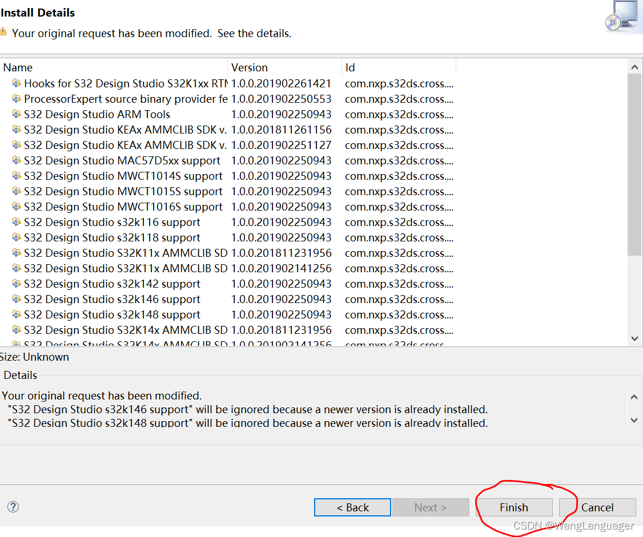
Task: Click the Finish button
Action: click(514, 507)
